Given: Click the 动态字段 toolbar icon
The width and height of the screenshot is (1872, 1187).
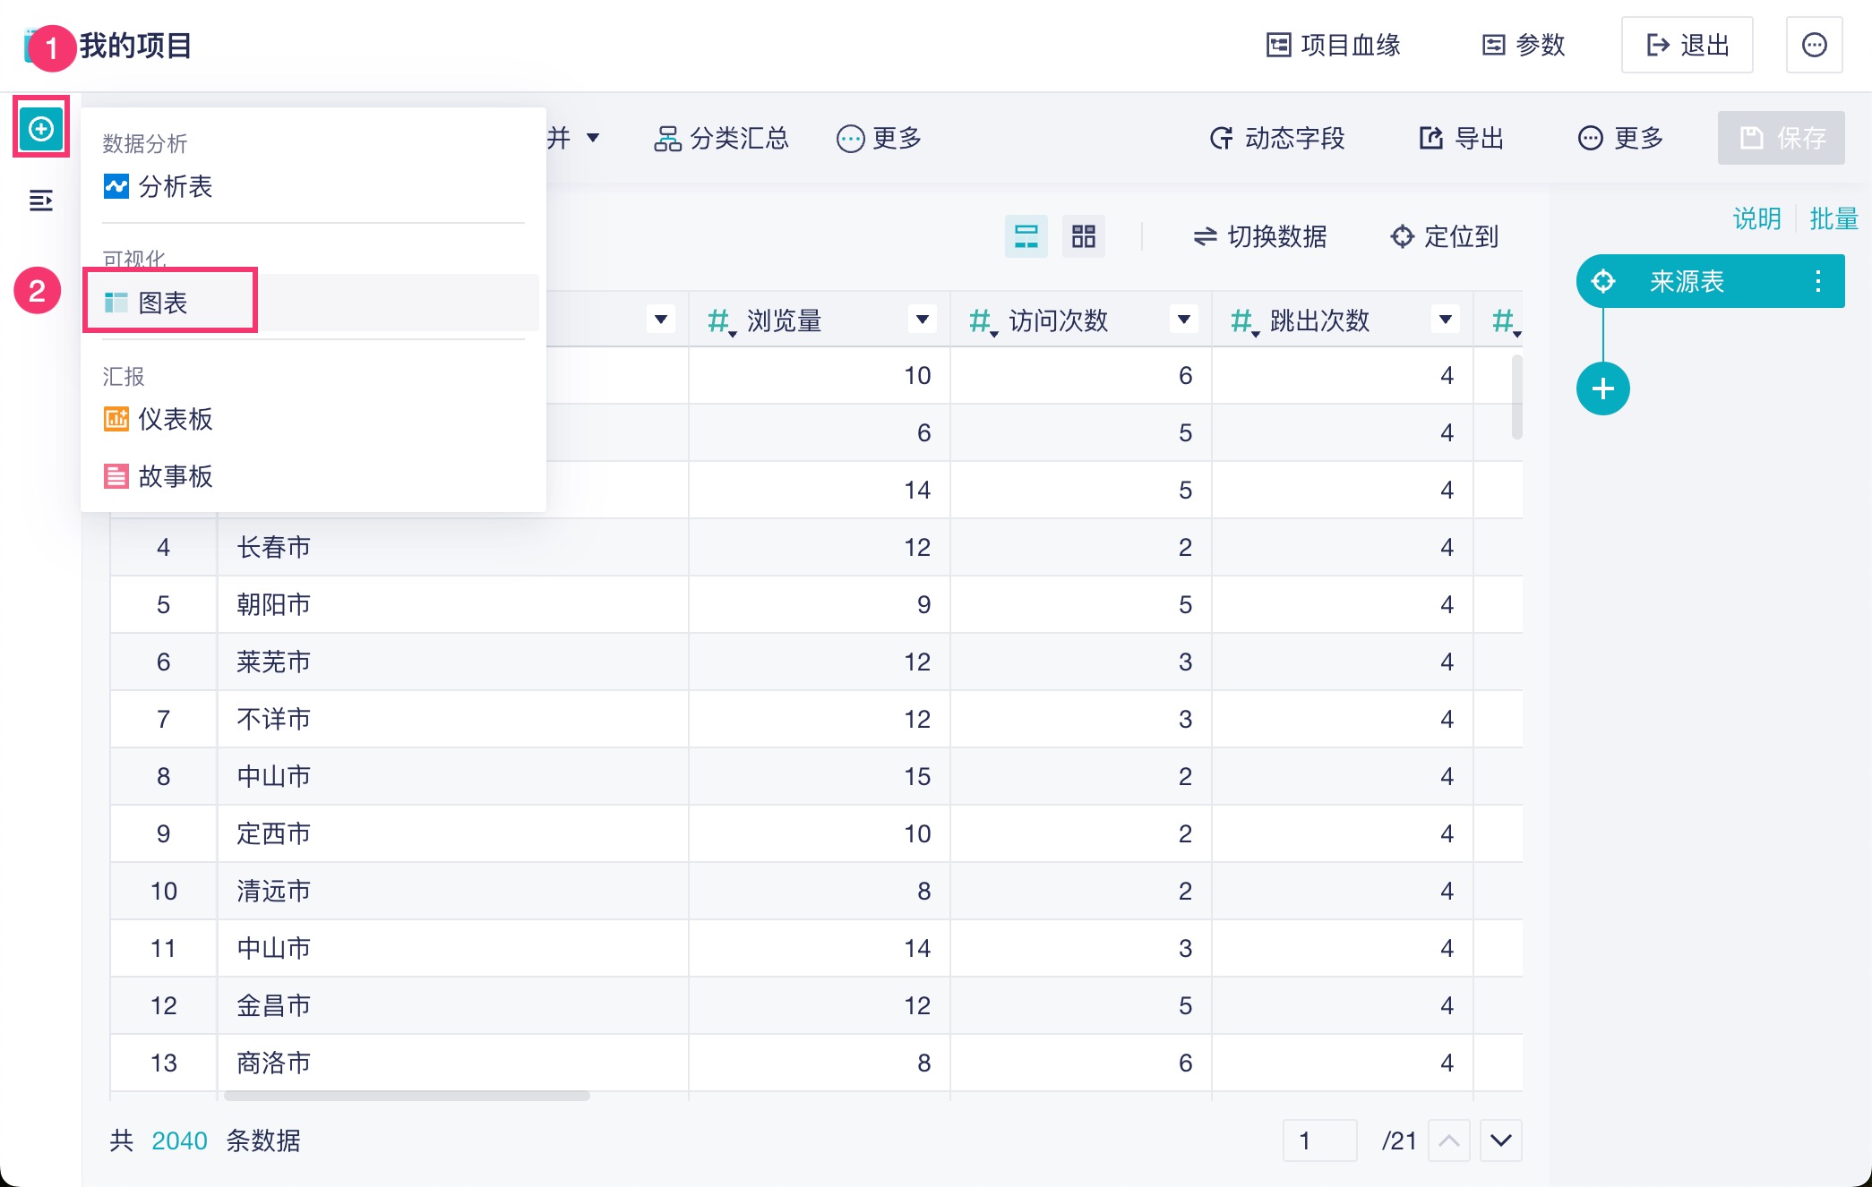Looking at the screenshot, I should coord(1222,138).
